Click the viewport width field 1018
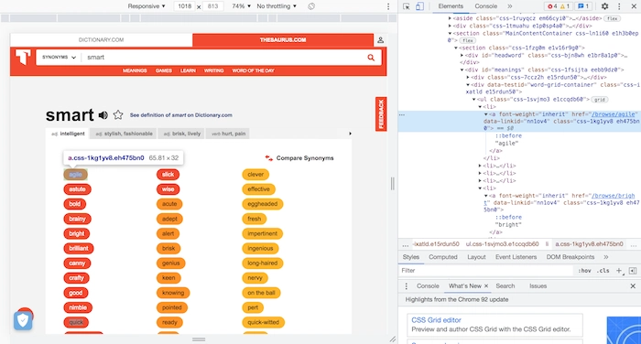Image resolution: width=641 pixels, height=344 pixels. pos(184,6)
